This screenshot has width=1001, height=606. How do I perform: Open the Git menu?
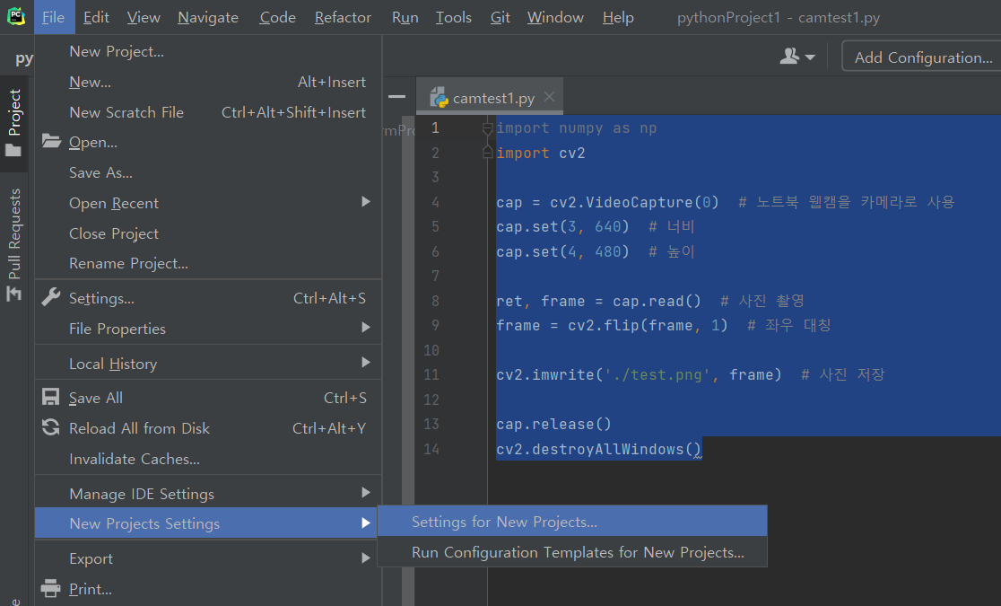(x=501, y=17)
